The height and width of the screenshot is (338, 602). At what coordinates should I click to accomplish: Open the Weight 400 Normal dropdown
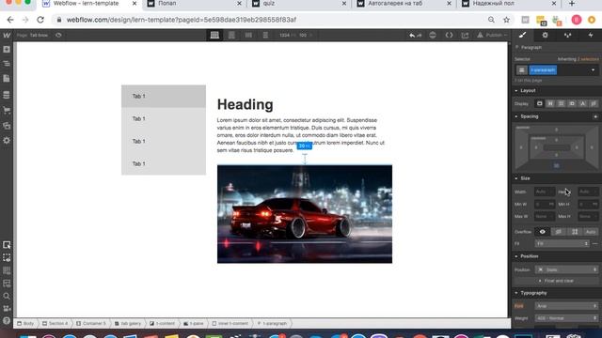[566, 318]
